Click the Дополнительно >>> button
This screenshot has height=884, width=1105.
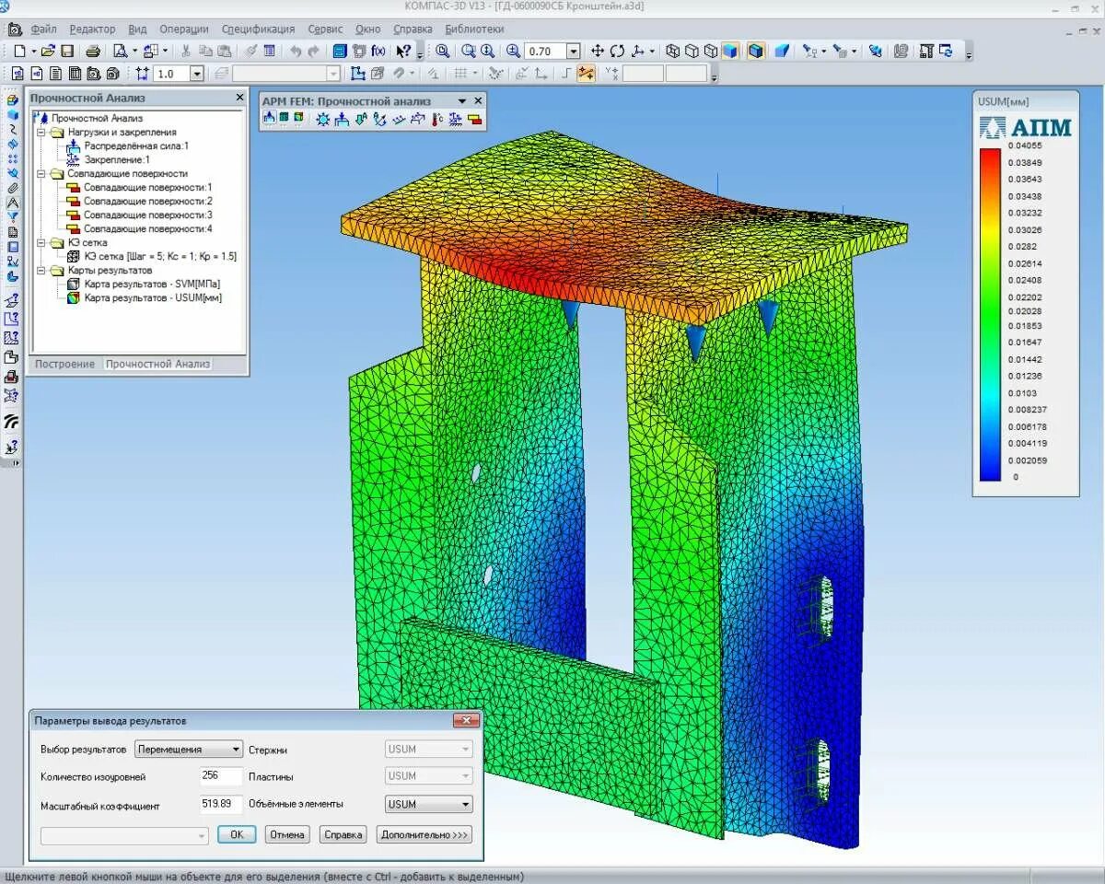[425, 834]
